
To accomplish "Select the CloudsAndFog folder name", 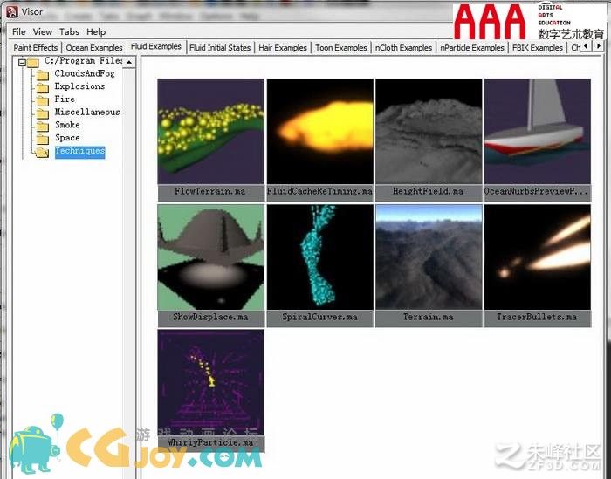I will tap(85, 73).
